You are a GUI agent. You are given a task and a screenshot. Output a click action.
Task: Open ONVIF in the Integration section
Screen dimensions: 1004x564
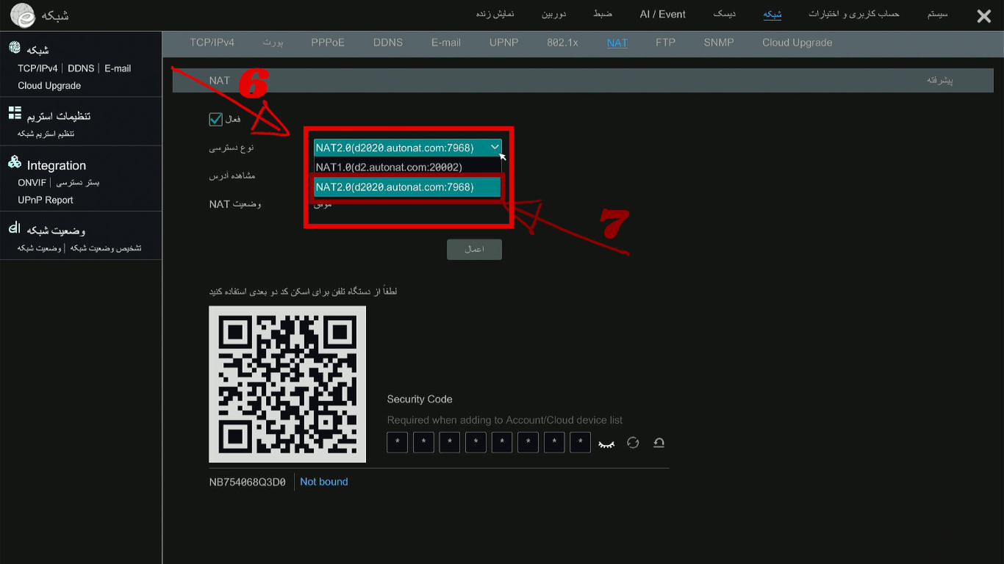(32, 182)
